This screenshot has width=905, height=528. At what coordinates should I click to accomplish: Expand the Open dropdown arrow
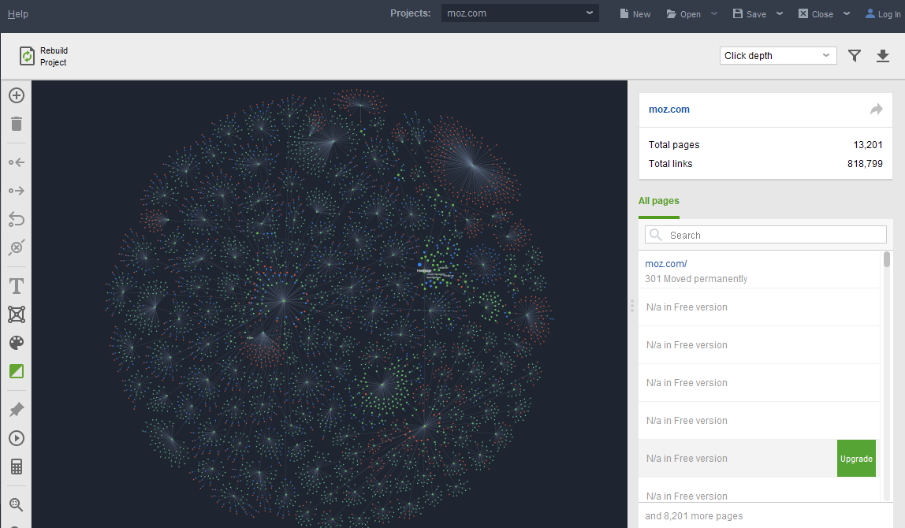click(x=714, y=13)
